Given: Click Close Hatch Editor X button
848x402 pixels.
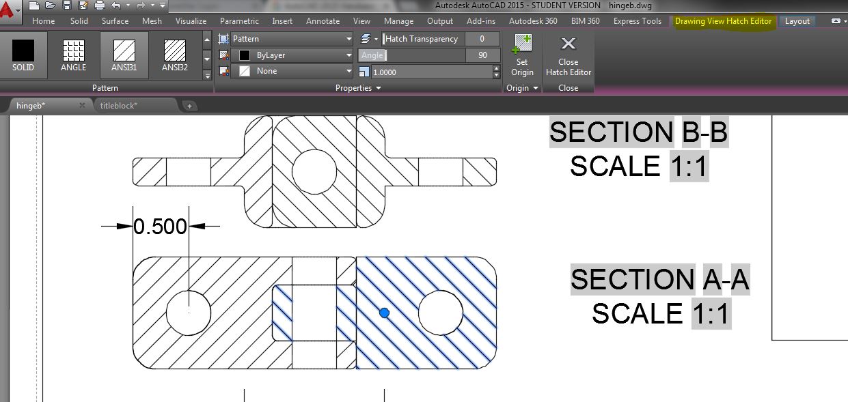Looking at the screenshot, I should (569, 55).
